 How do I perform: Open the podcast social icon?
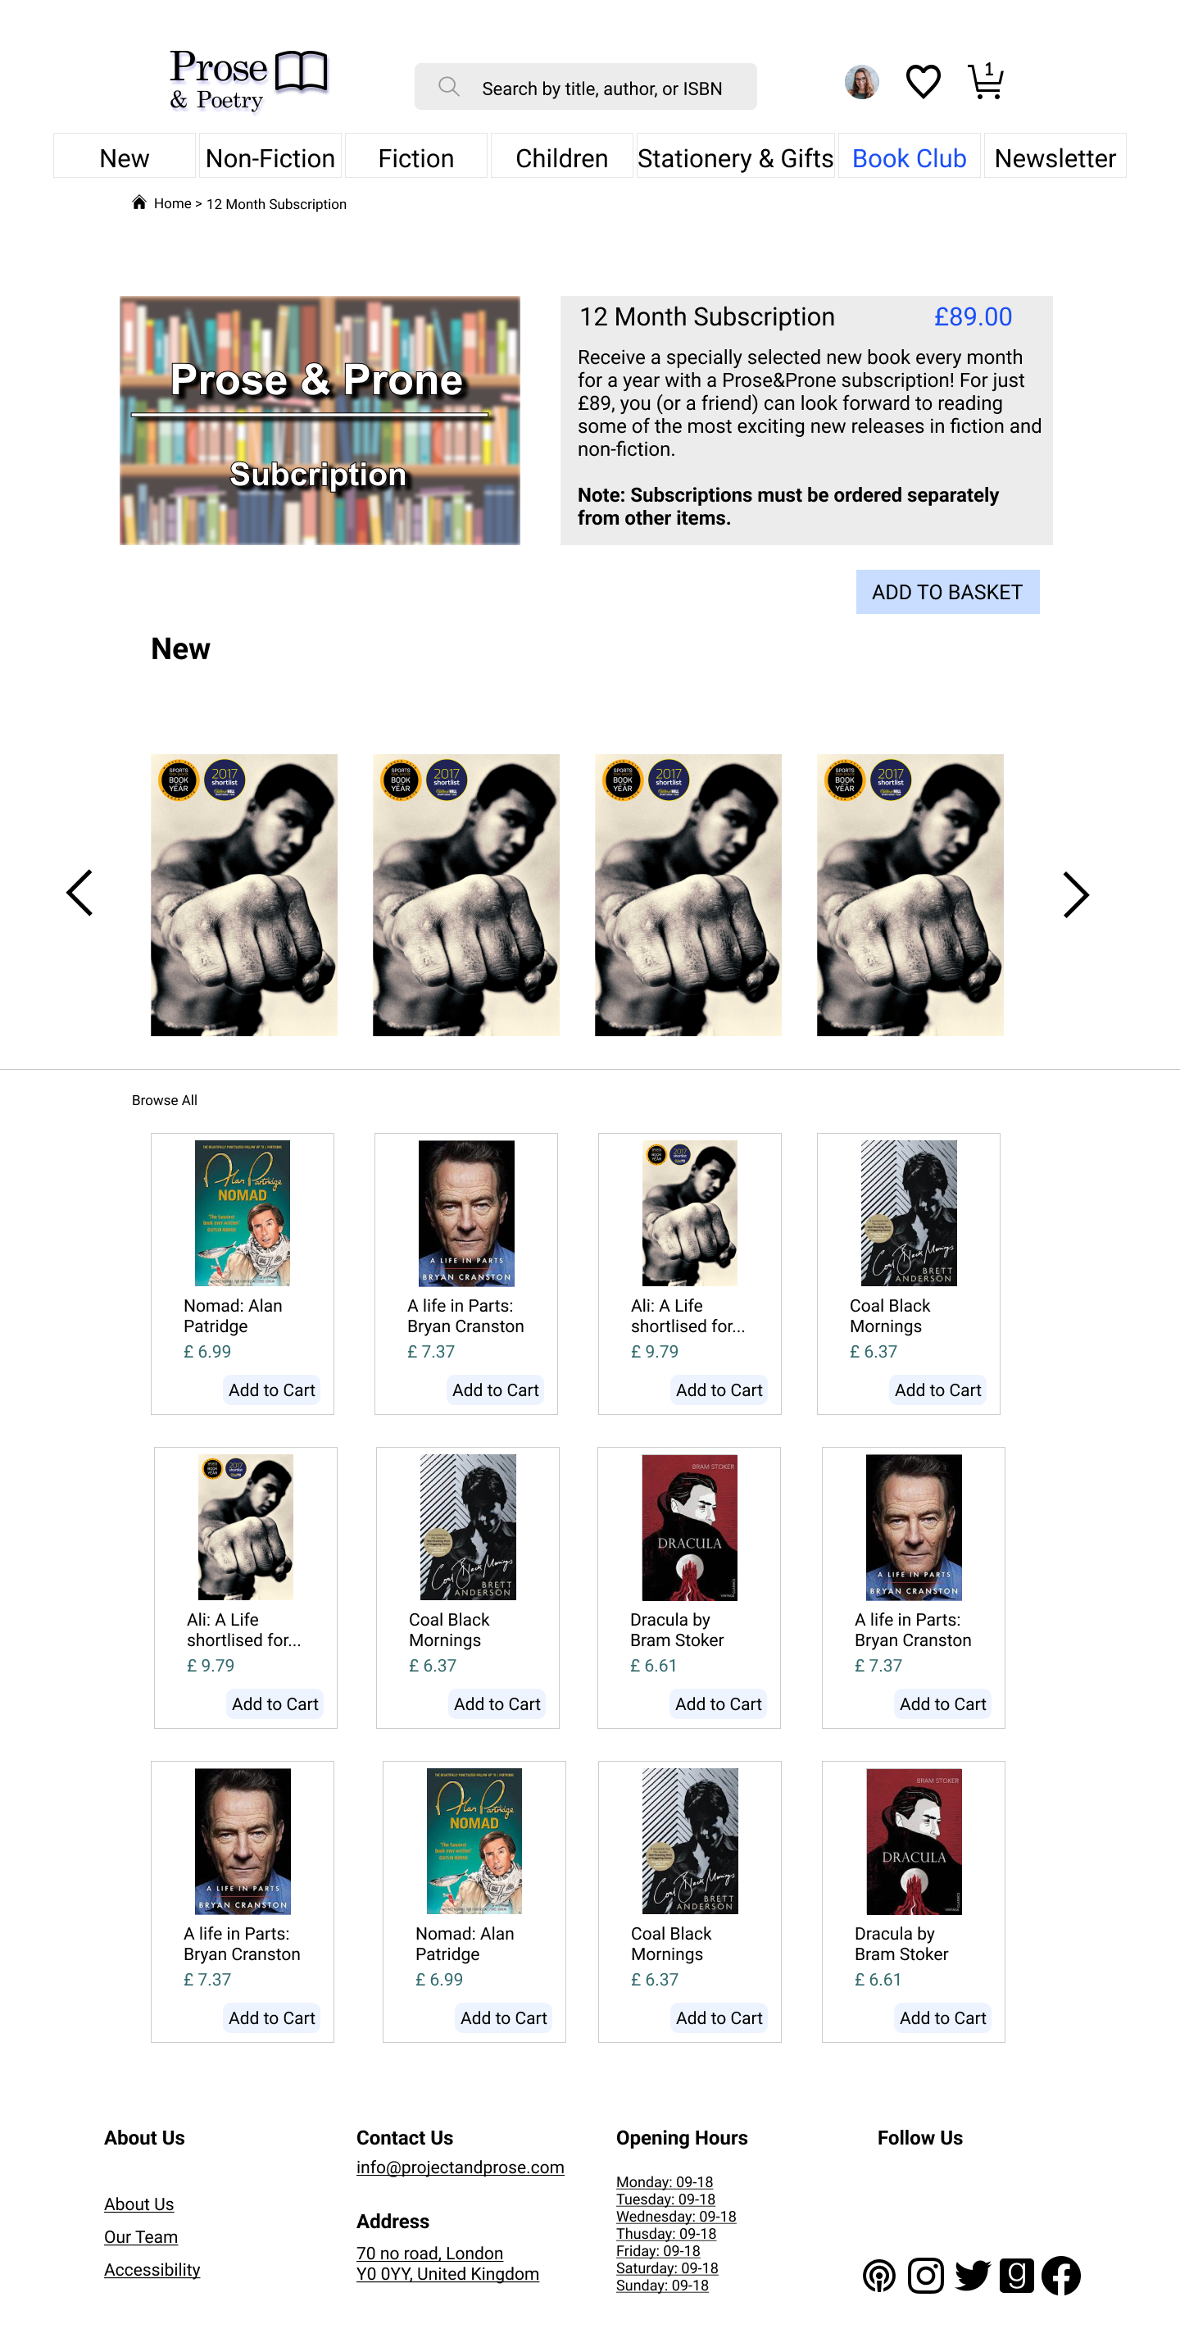(x=879, y=2276)
